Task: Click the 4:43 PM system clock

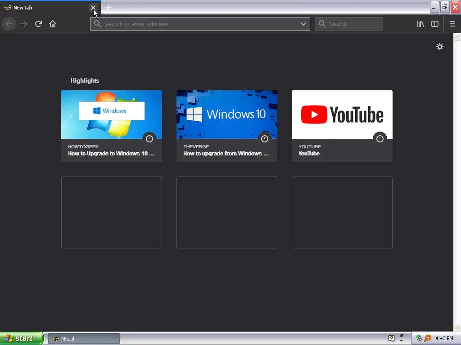Action: tap(444, 338)
